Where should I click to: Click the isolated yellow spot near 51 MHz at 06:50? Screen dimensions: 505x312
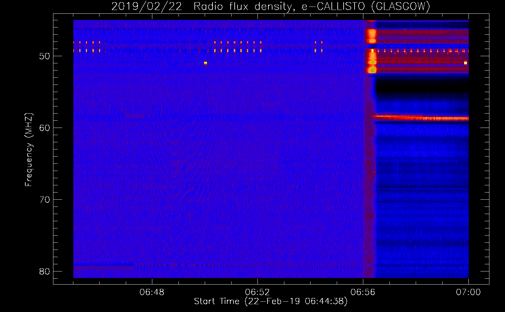tap(205, 63)
